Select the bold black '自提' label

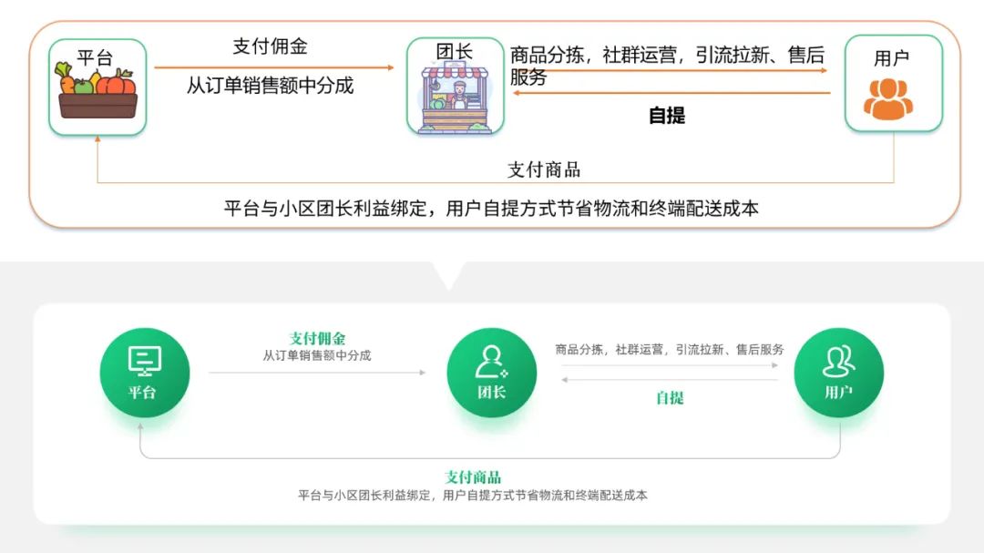coord(666,116)
